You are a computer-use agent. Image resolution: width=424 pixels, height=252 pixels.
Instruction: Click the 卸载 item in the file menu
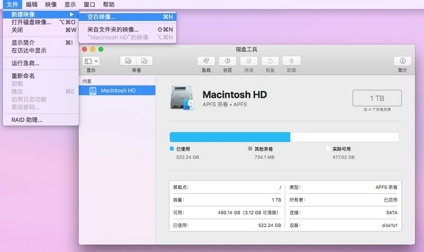click(x=41, y=84)
